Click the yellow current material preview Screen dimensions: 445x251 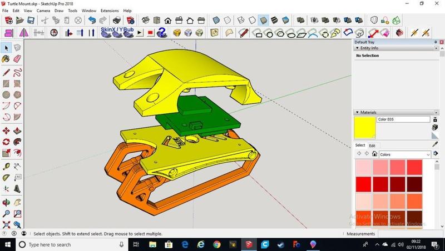(365, 128)
